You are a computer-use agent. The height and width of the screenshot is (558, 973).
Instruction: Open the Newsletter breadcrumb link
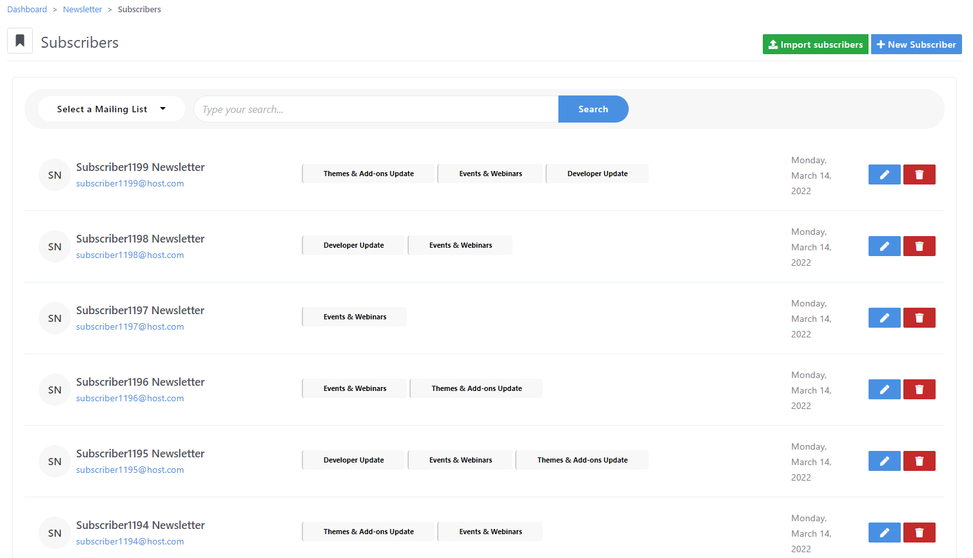[x=83, y=10]
